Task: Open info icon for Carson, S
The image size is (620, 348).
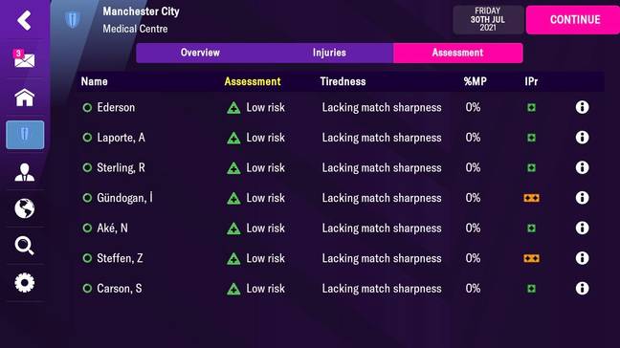Action: (582, 288)
